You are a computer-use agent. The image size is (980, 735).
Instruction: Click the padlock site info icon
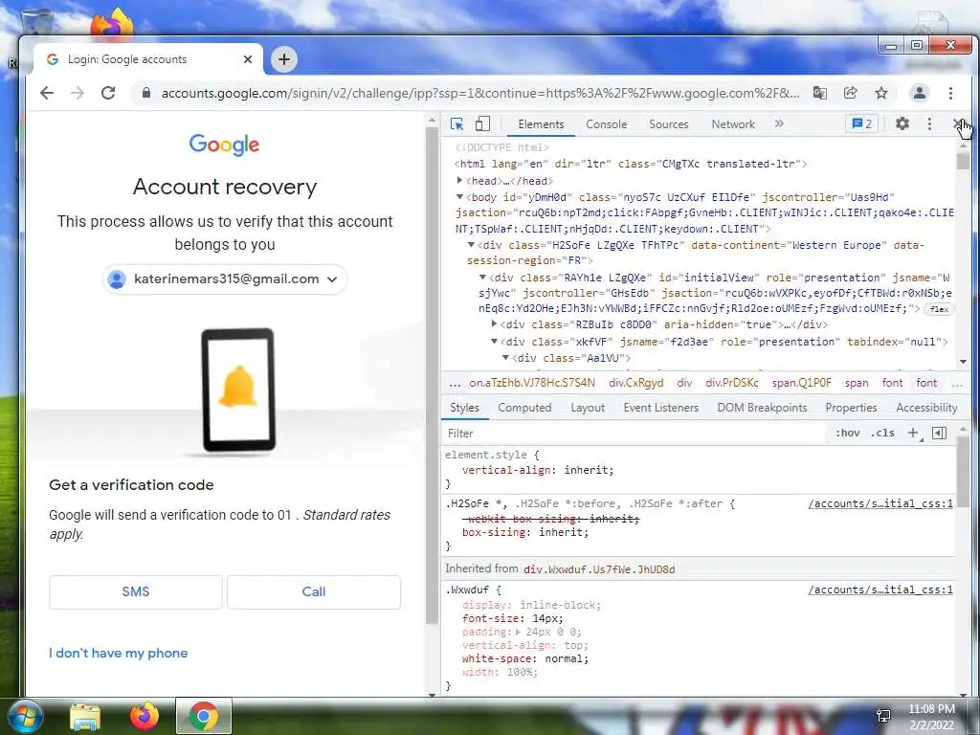coord(146,93)
